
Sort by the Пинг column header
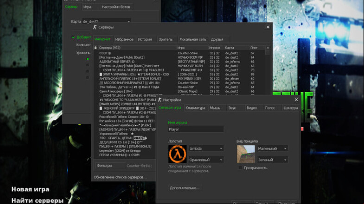[x=257, y=48]
